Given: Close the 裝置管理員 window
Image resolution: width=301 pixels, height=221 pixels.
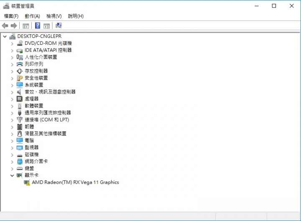Looking at the screenshot, I should (x=292, y=6).
